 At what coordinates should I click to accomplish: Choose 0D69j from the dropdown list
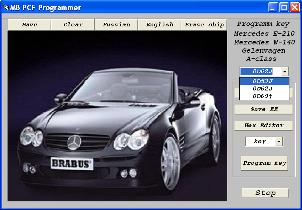pos(264,96)
